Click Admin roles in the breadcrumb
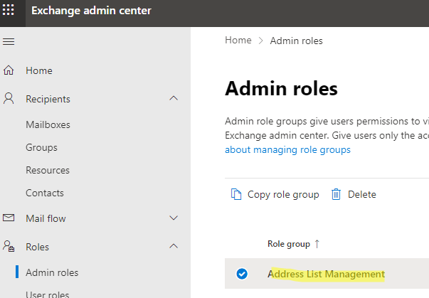Screen dimensions: 429x298 coord(296,41)
